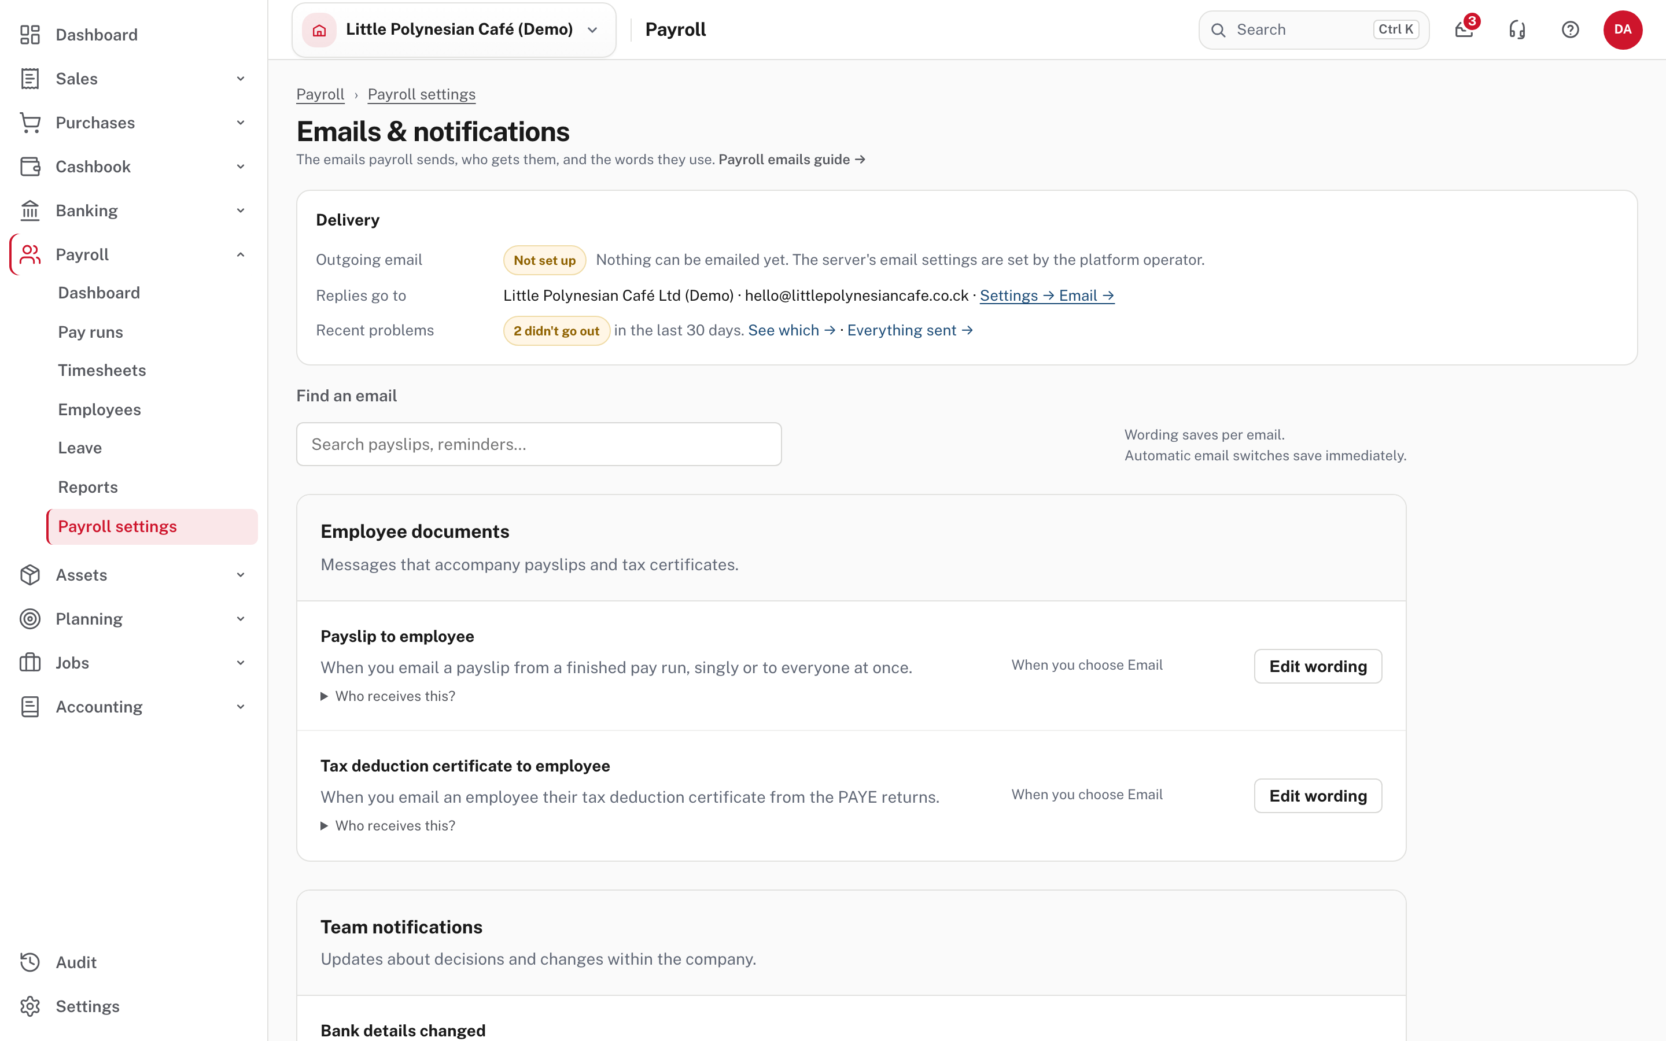Viewport: 1666px width, 1041px height.
Task: Edit wording for Payslip to employee
Action: click(1318, 666)
